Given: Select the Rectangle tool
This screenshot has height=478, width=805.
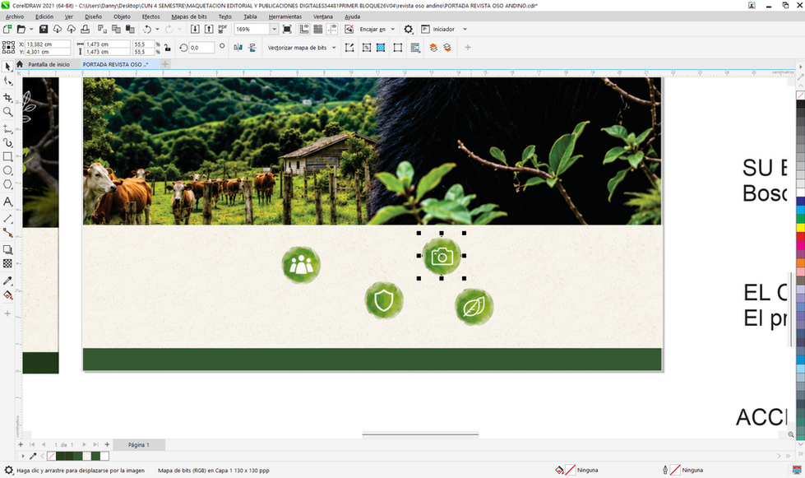Looking at the screenshot, I should 7,156.
